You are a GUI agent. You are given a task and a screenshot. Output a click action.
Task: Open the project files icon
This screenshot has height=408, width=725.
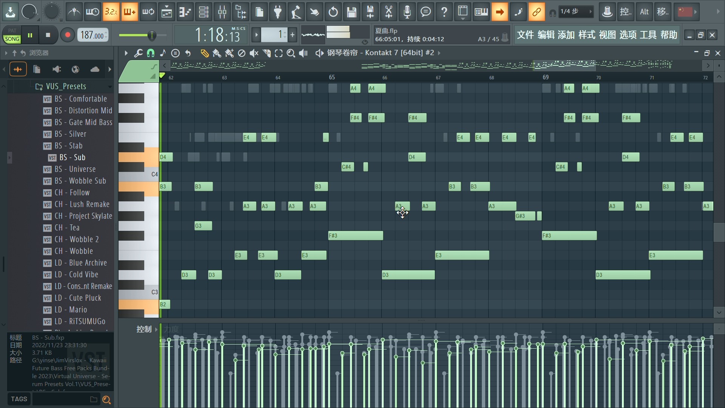pyautogui.click(x=259, y=12)
